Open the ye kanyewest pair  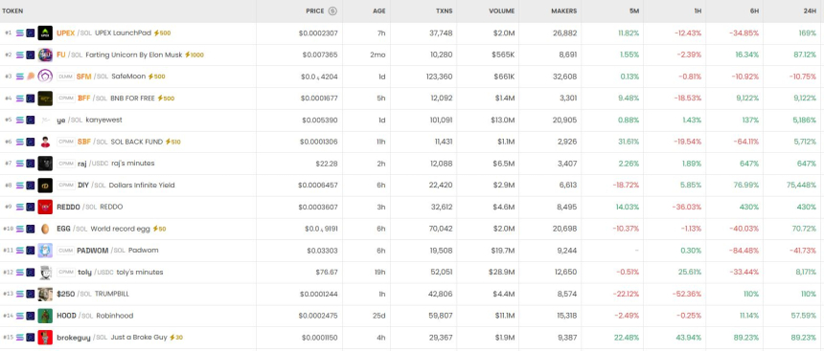[x=61, y=121]
